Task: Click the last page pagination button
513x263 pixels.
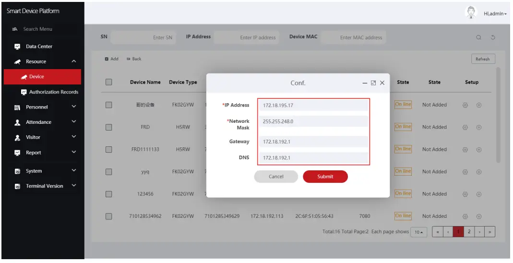Action: [x=490, y=232]
